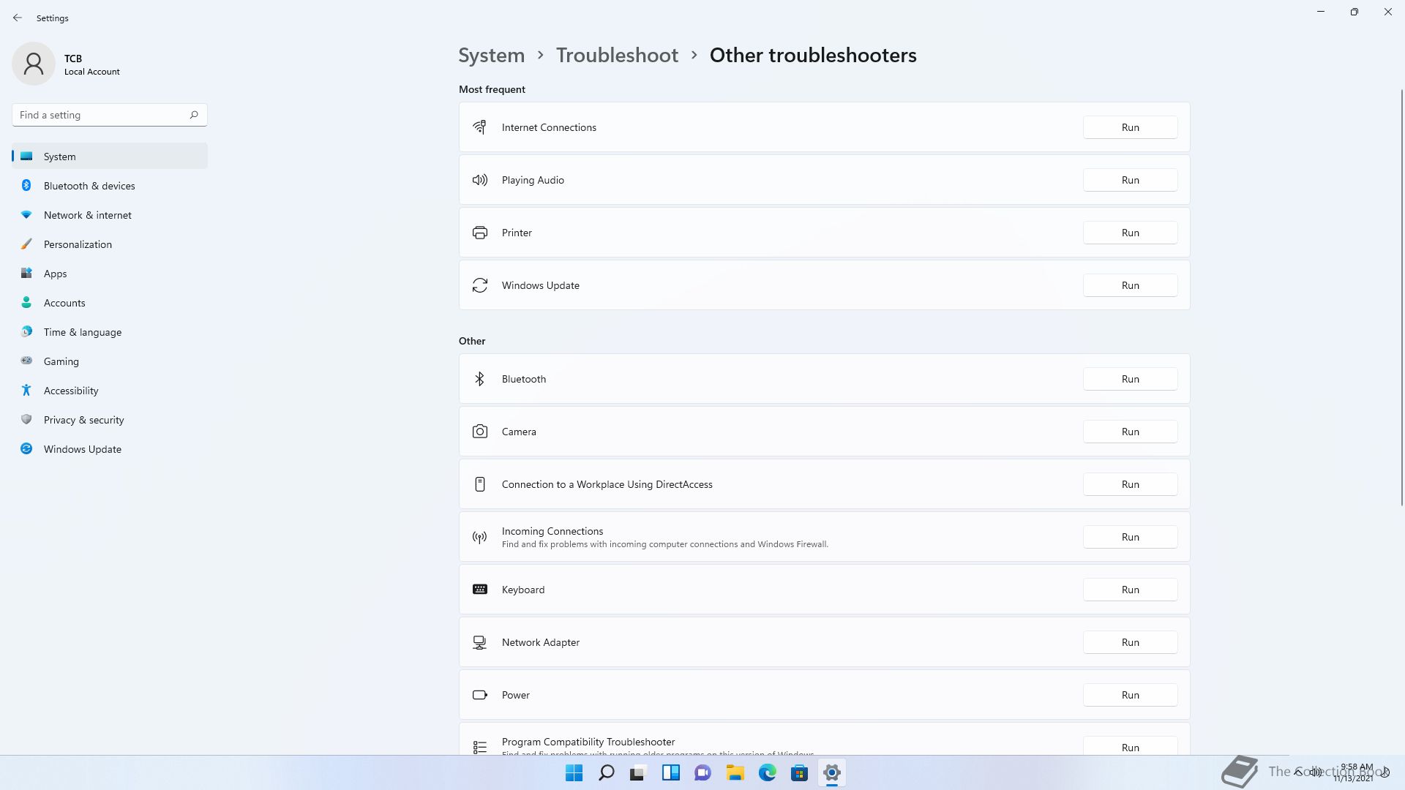Click the vertical scrollbar of the page
Viewport: 1405px width, 790px height.
click(x=1402, y=297)
